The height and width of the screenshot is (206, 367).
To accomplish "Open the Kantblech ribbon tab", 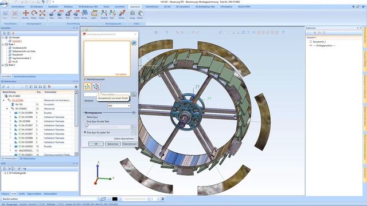I will 53,7.
